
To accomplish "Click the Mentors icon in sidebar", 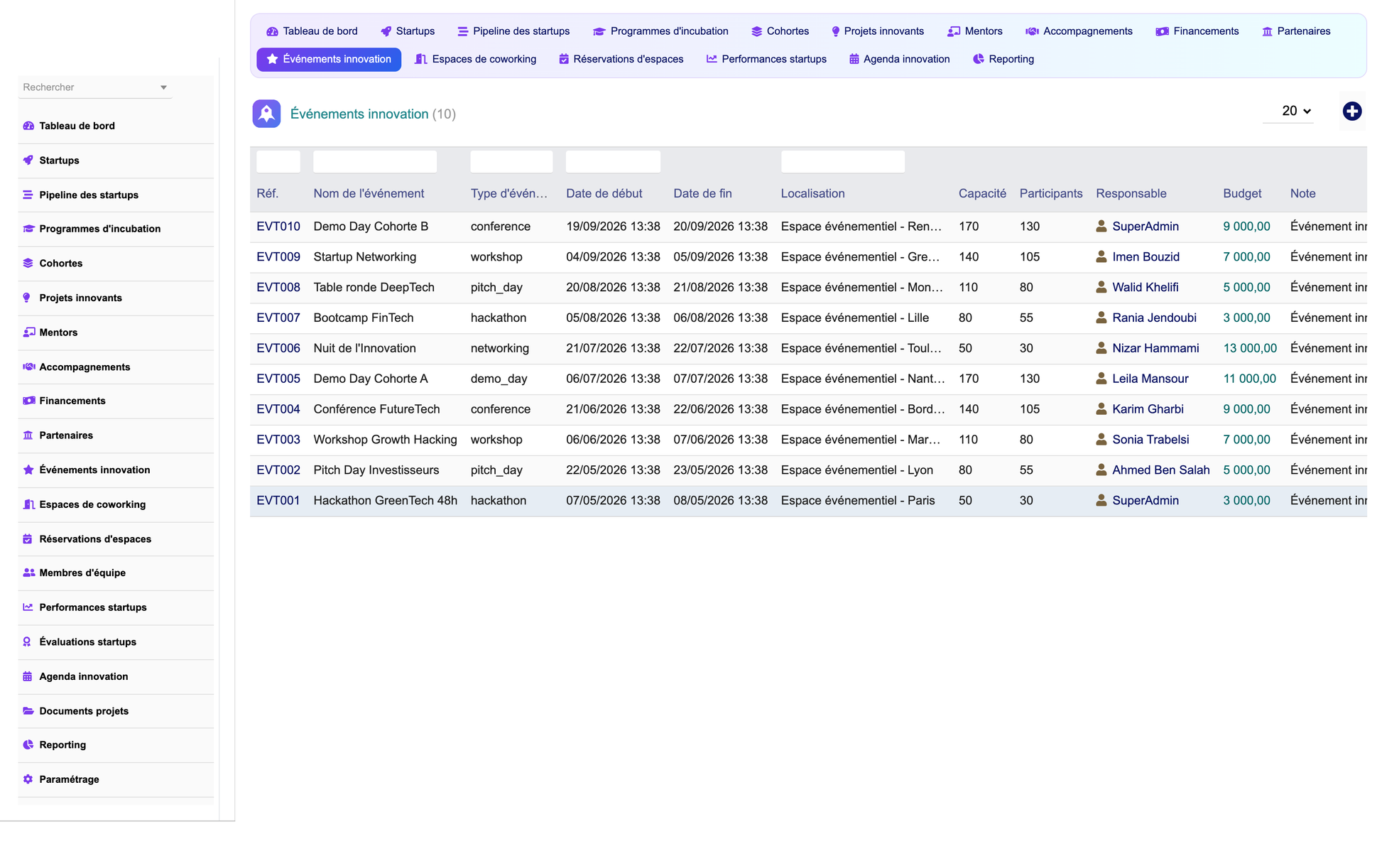I will pyautogui.click(x=28, y=332).
